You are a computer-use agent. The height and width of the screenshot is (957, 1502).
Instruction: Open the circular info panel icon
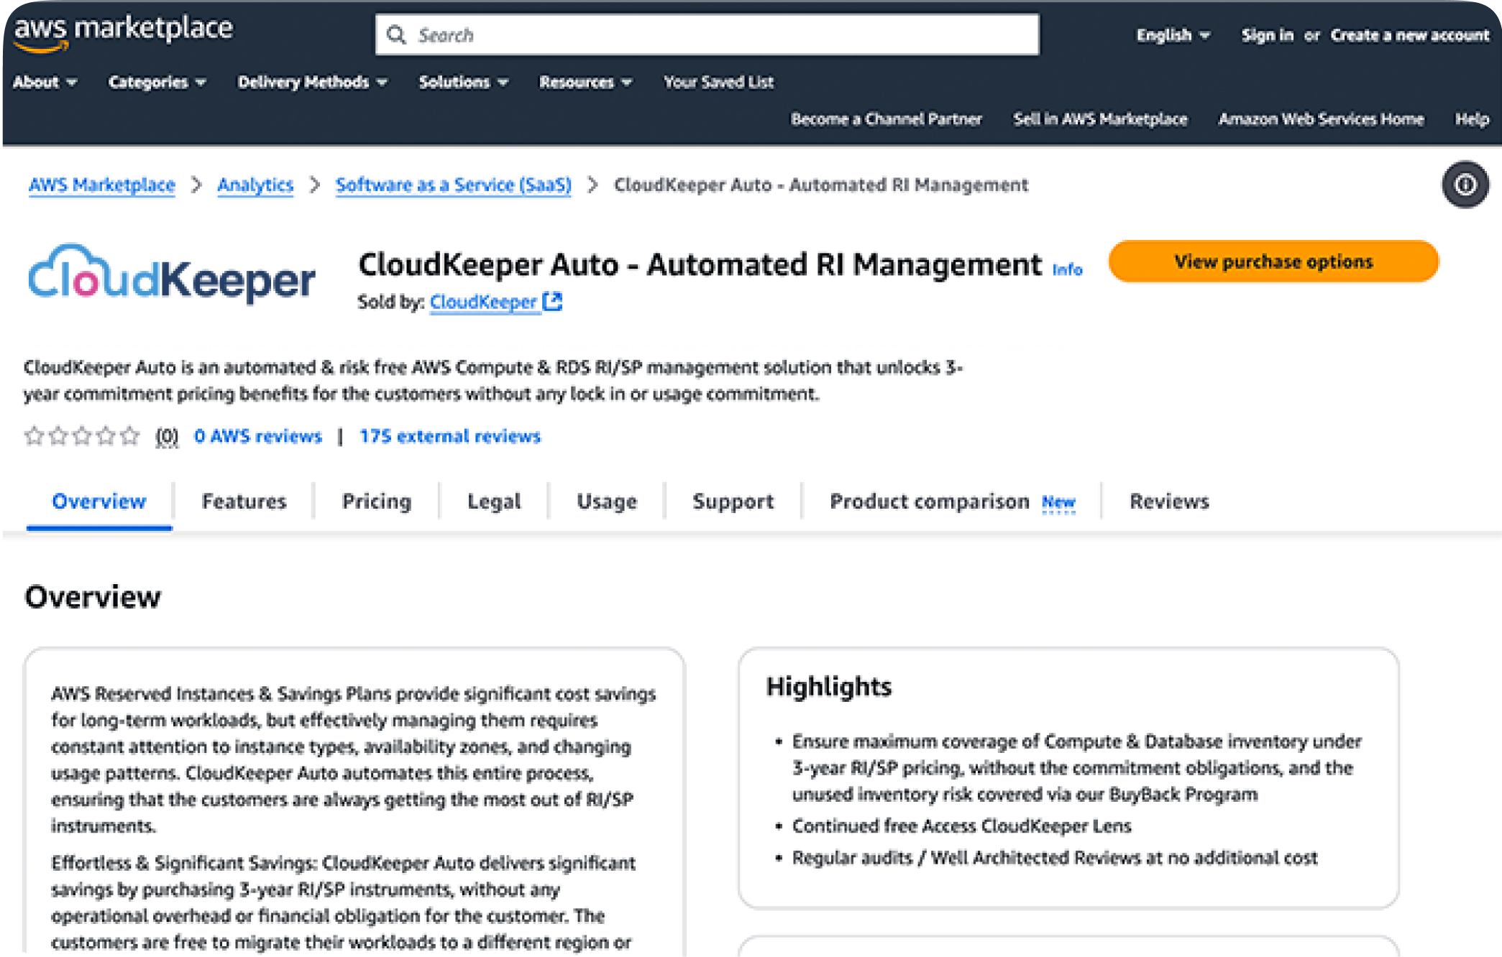click(x=1465, y=185)
